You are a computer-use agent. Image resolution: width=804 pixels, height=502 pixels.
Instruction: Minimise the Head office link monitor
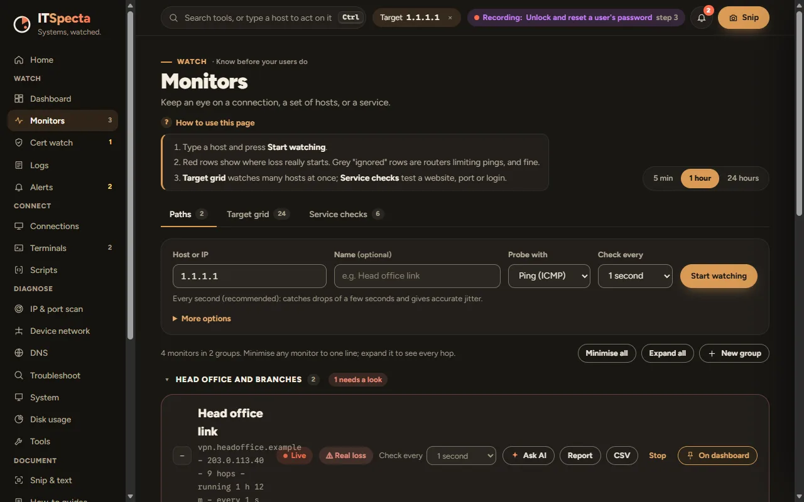182,456
